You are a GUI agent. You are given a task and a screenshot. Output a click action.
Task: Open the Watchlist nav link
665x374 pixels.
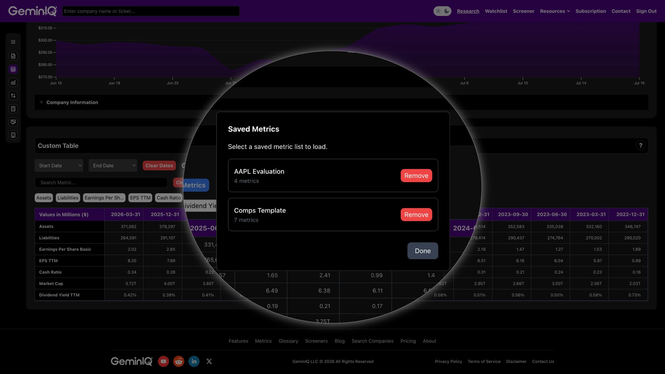(496, 11)
